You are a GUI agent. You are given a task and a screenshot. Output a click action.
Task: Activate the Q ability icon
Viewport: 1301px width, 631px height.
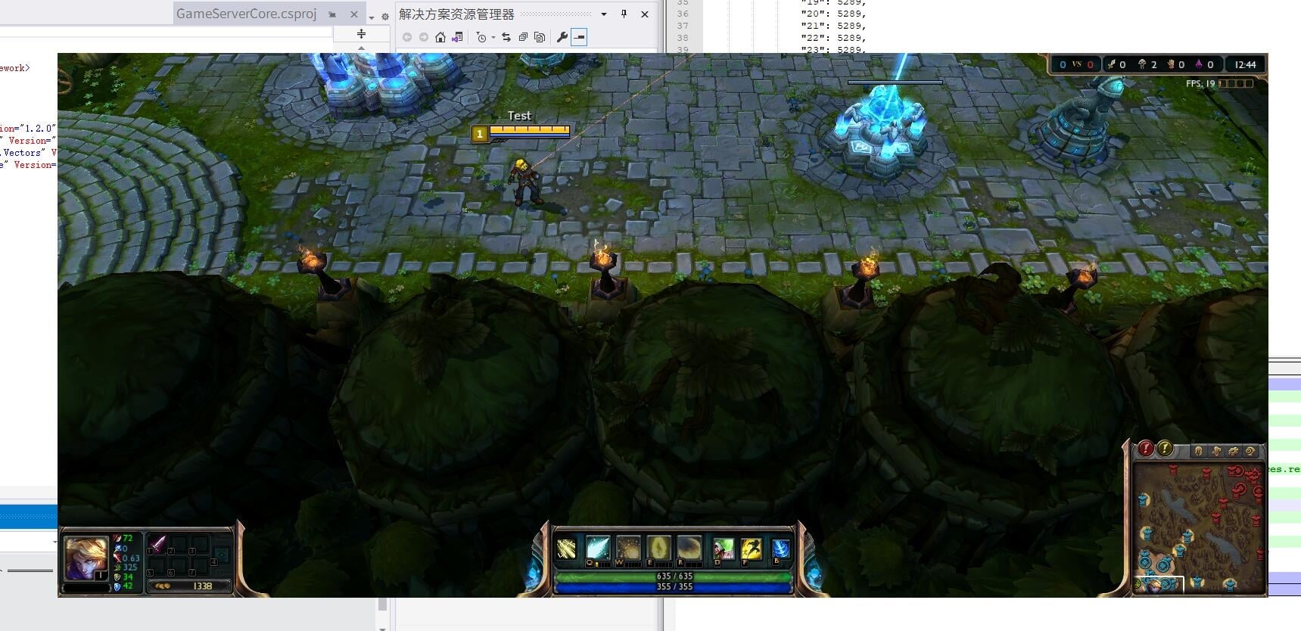pos(598,549)
